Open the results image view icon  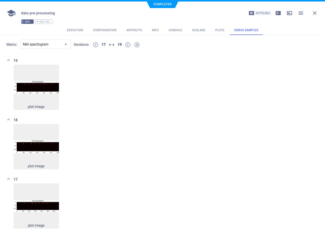click(289, 13)
